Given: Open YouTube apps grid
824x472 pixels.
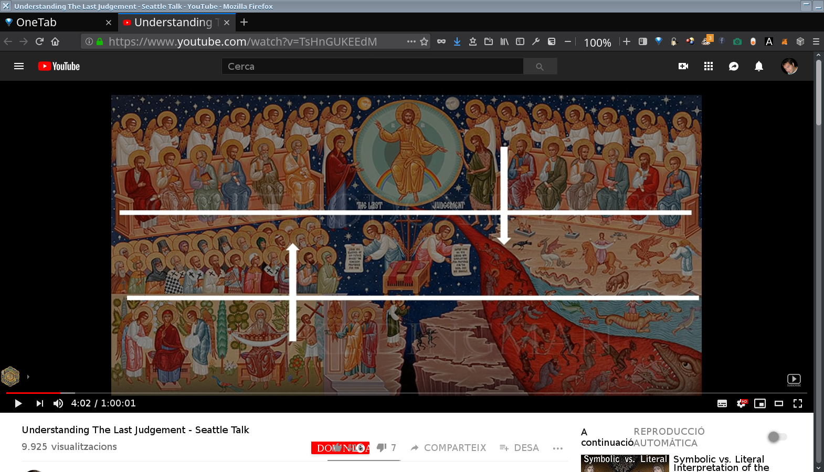Looking at the screenshot, I should 709,66.
